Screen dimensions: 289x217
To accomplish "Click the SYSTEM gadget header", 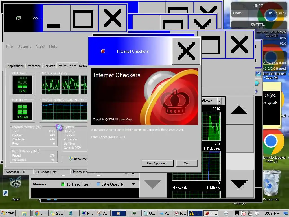I will (x=258, y=25).
